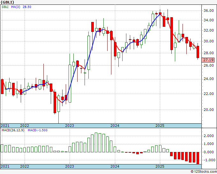The image size is (217, 174).
Task: Select the 2022 marker on price timeline
Action: pos(25,126)
